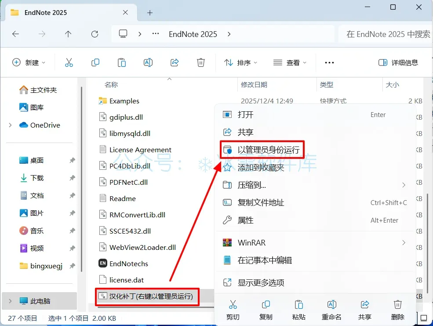The width and height of the screenshot is (433, 326).
Task: Expand the 压缩到... submenu
Action: [404, 185]
